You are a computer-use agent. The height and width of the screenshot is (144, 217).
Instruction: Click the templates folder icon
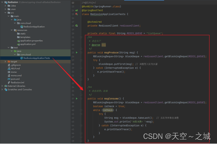(x=18, y=37)
